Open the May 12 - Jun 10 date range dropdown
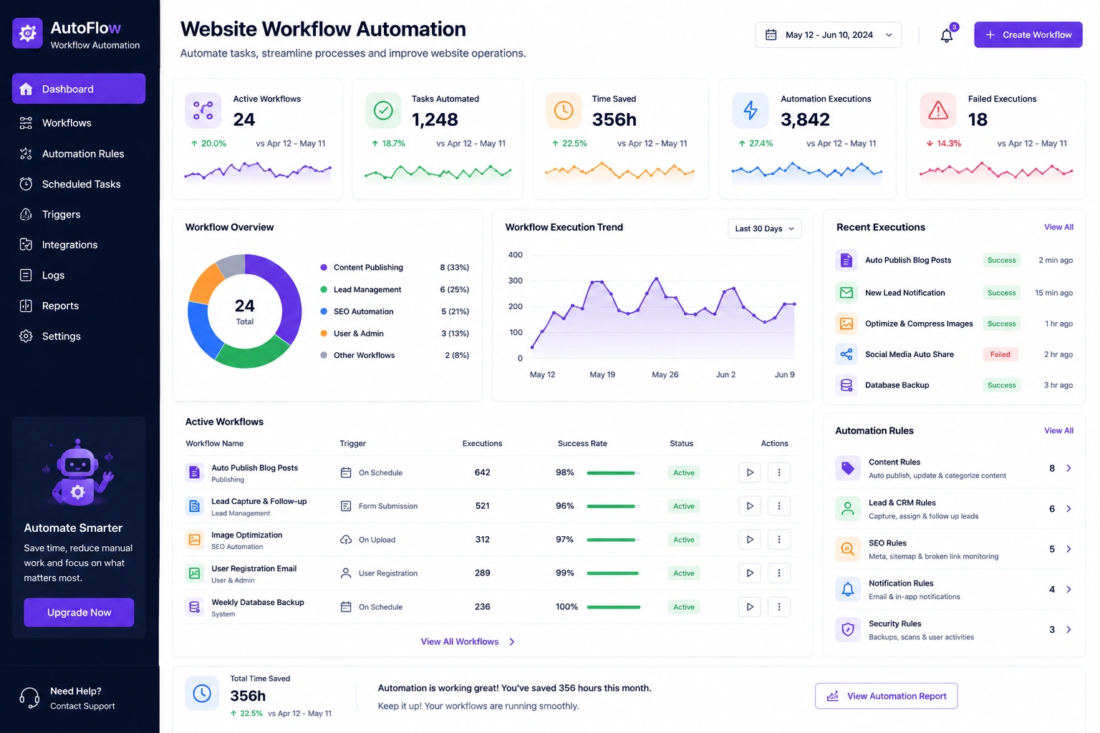The height and width of the screenshot is (733, 1100). (828, 35)
